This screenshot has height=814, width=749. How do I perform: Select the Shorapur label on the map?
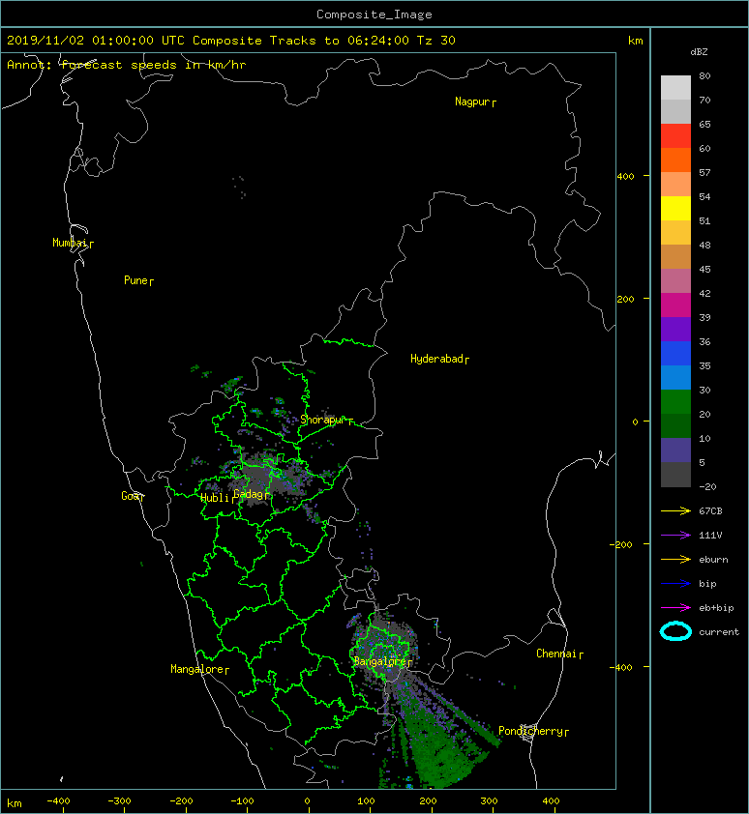point(322,420)
